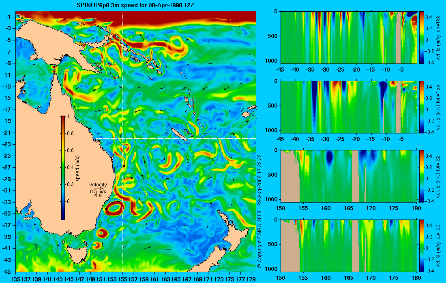This screenshot has height=283, width=446.
Task: Click the "0.2" tick on the speed colorbar
Action: 70,184
